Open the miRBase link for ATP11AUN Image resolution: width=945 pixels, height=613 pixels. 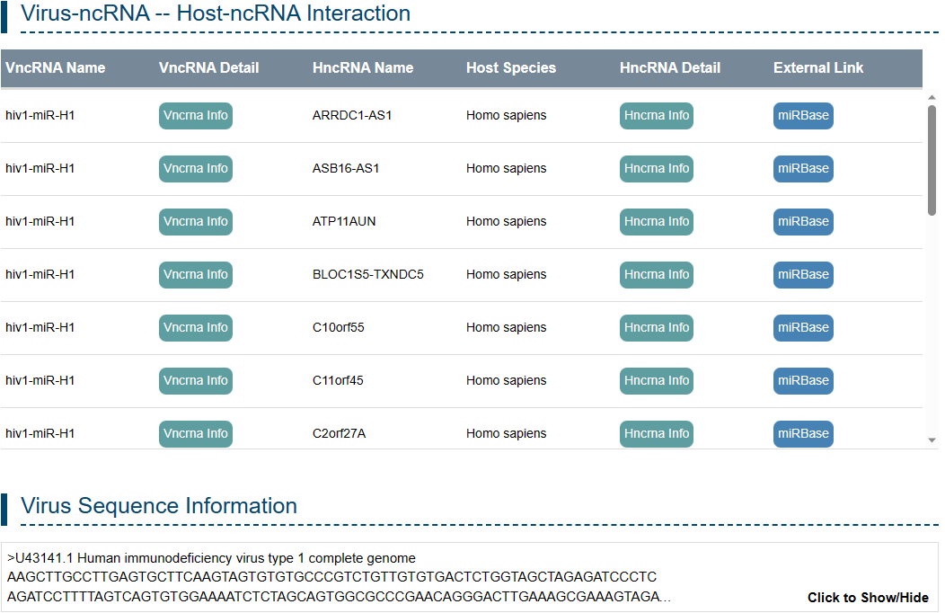802,222
